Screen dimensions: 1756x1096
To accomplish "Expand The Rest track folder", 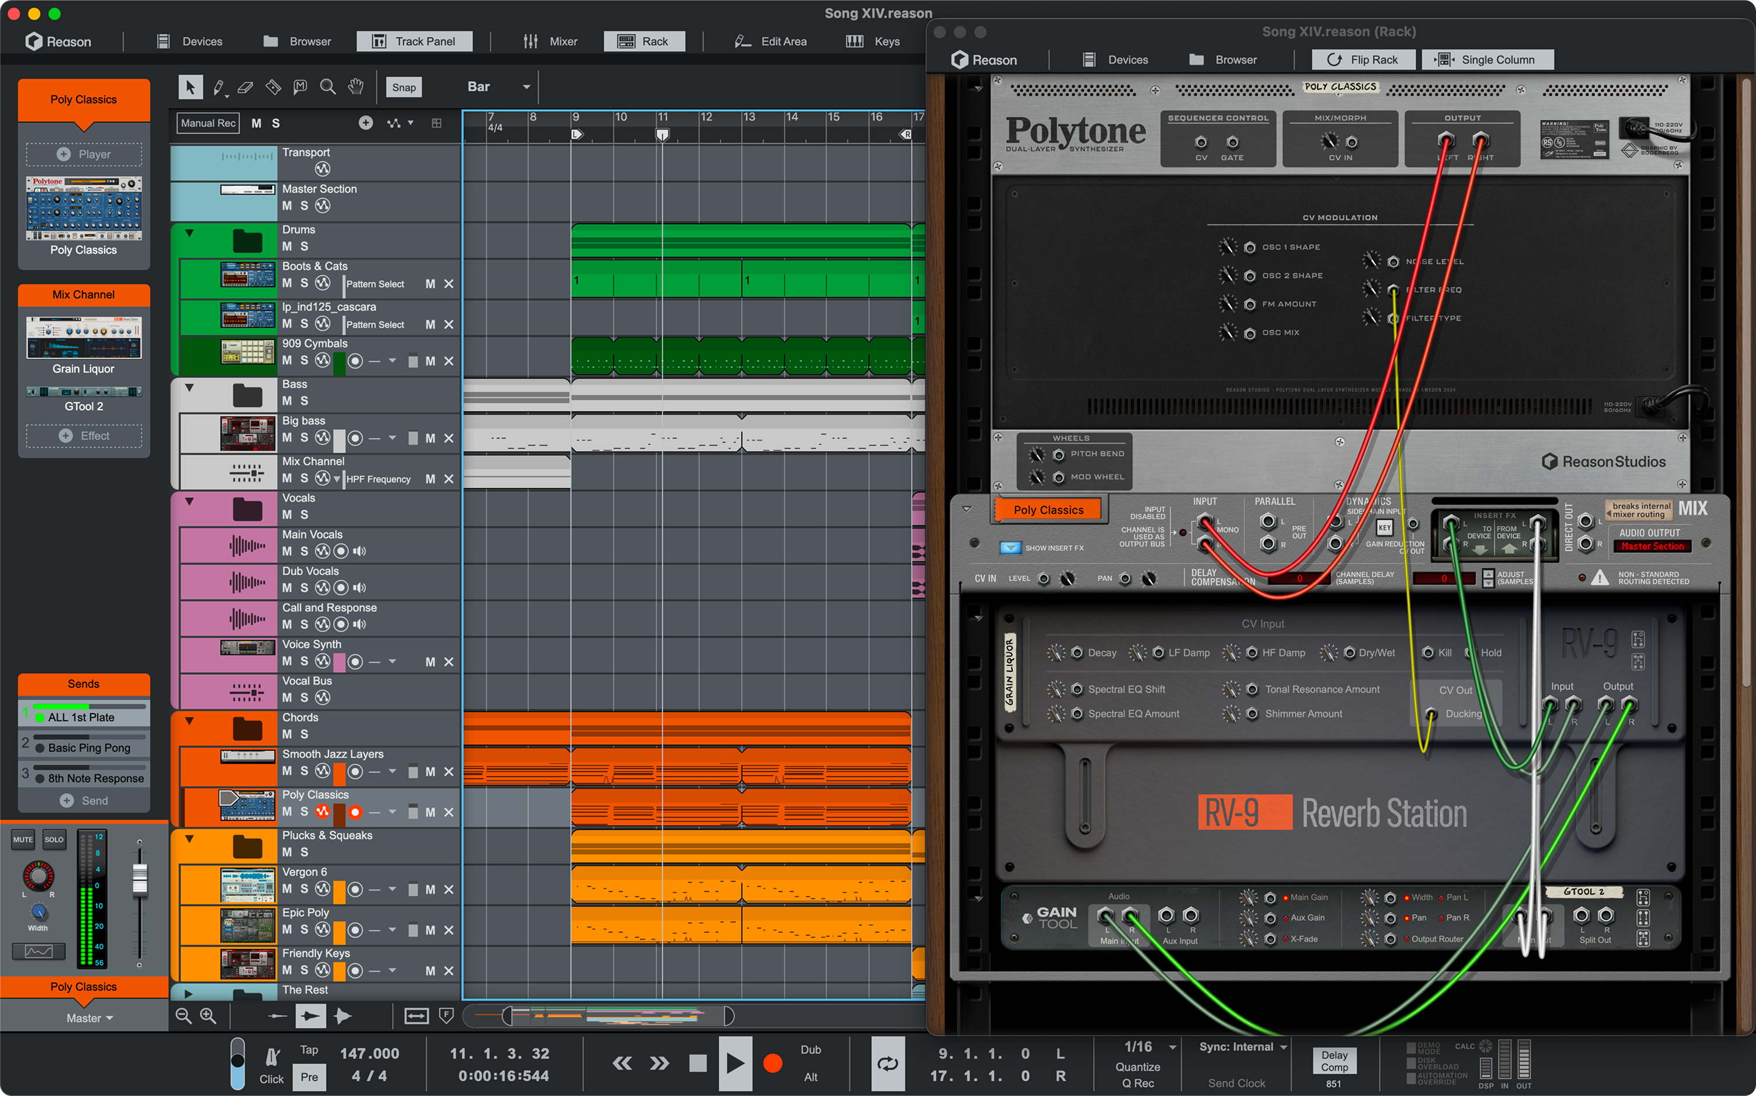I will (190, 993).
